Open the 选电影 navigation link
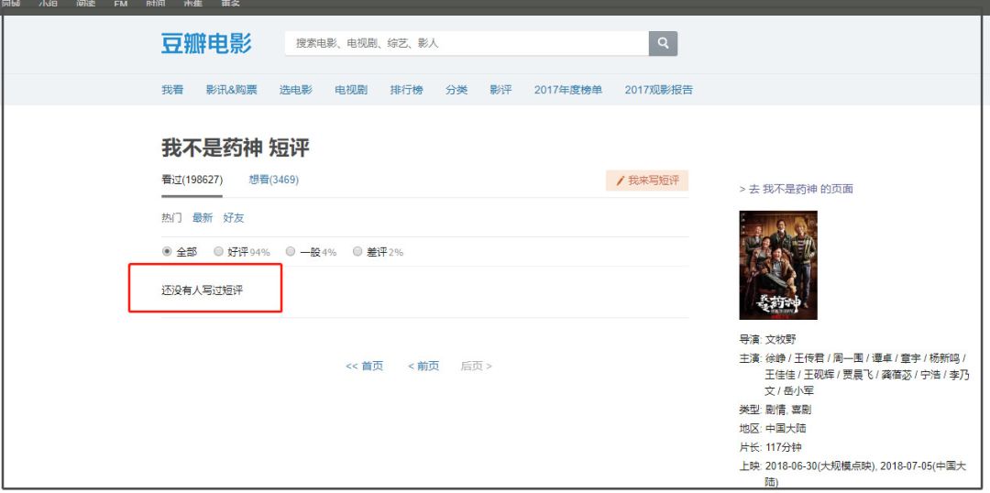Screen dimensions: 990x493 [296, 90]
